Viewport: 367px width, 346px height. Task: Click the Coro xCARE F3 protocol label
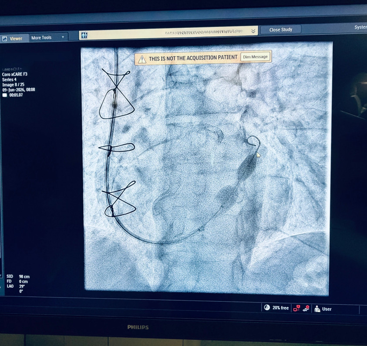point(14,74)
